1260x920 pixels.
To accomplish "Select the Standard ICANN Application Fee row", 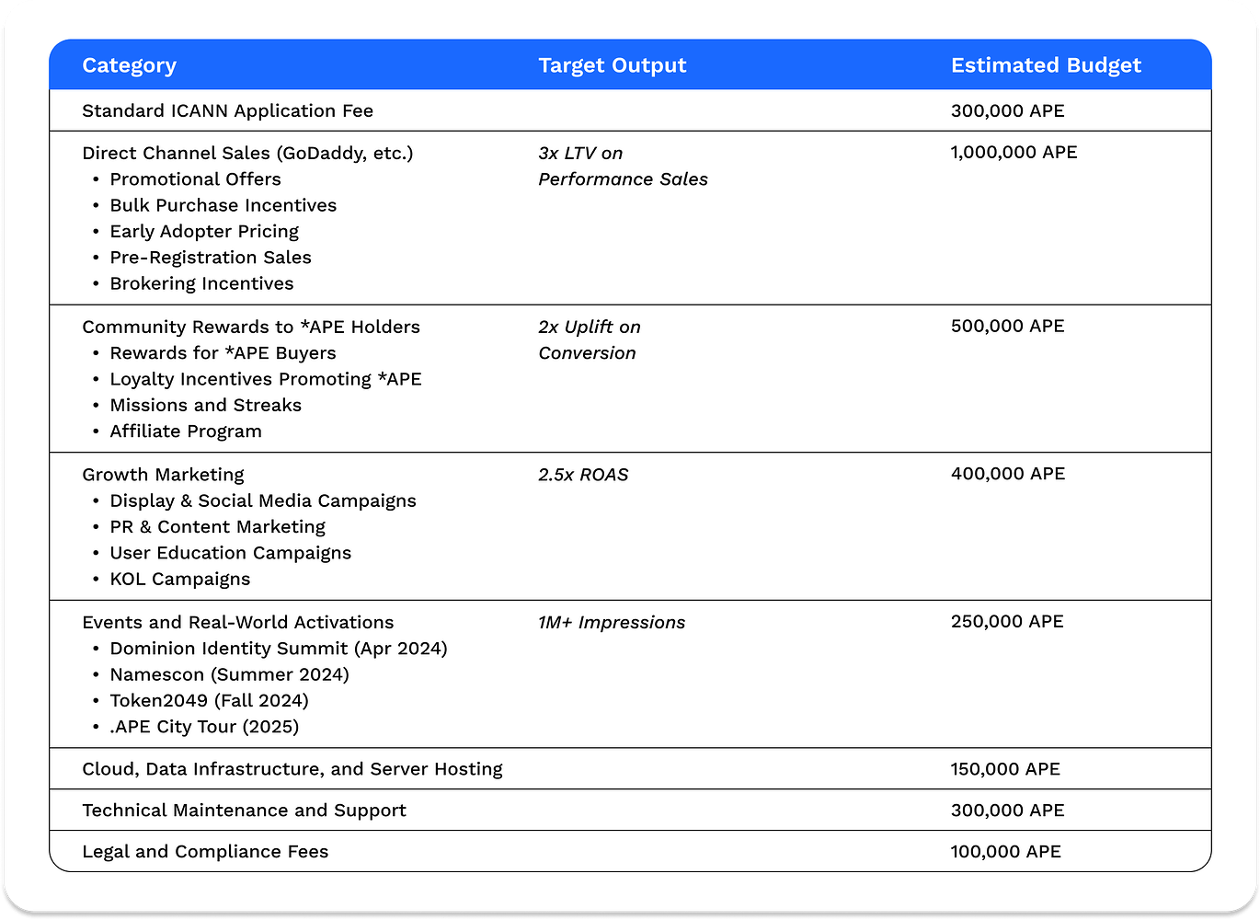I will (x=227, y=110).
